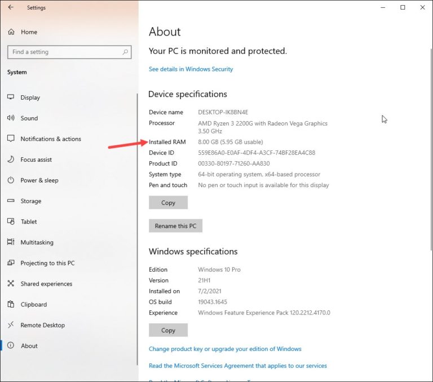433x382 pixels.
Task: Click inside the Find a setting box
Action: (x=62, y=52)
